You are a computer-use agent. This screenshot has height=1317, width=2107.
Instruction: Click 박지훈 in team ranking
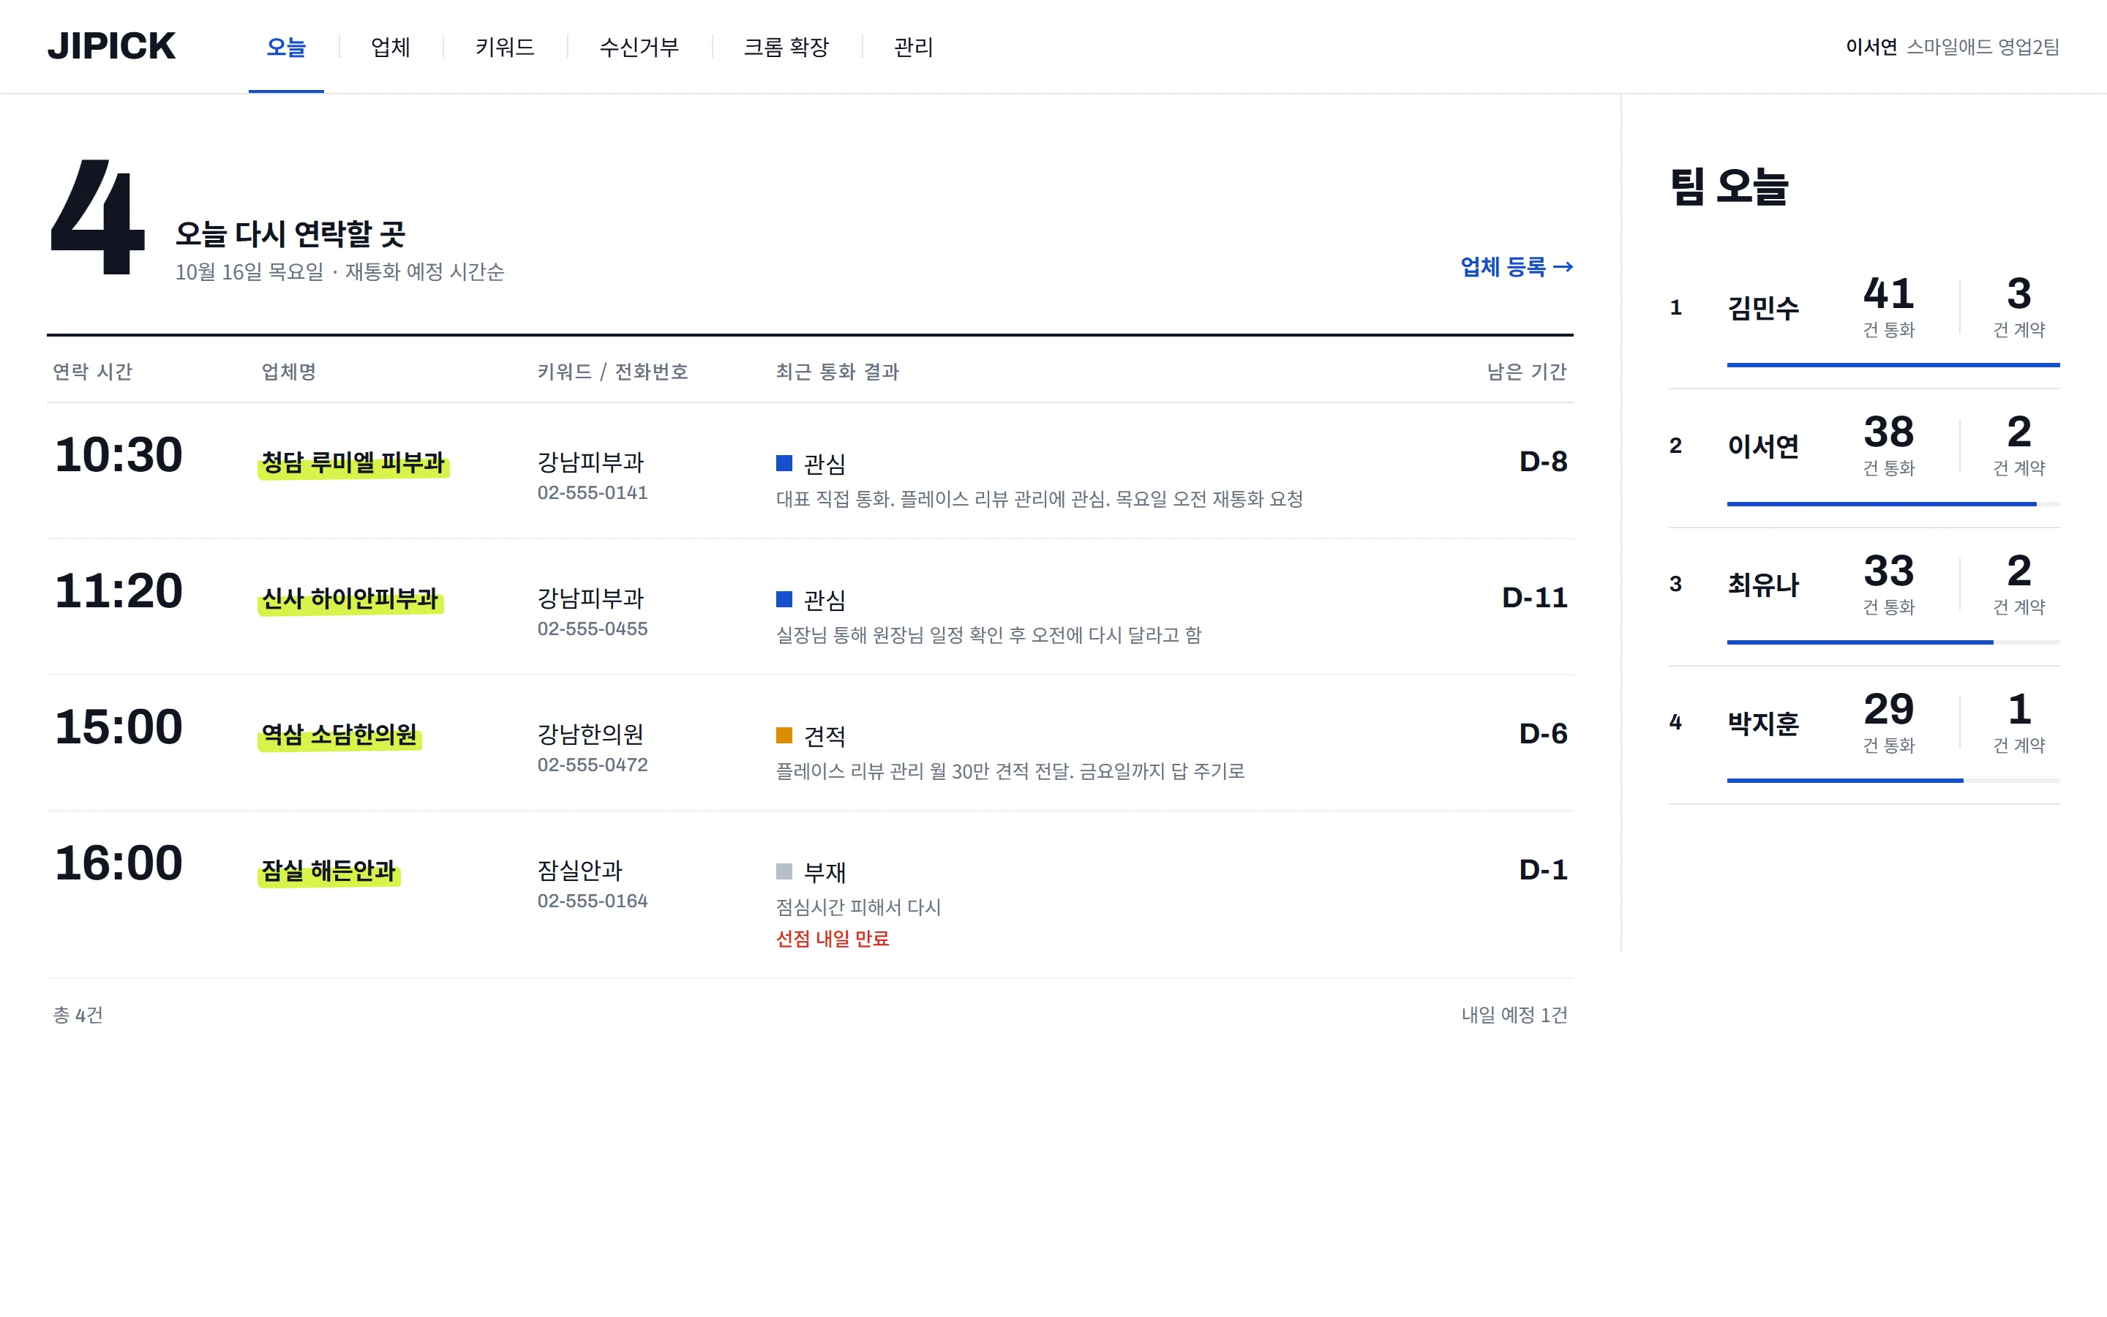pyautogui.click(x=1762, y=723)
